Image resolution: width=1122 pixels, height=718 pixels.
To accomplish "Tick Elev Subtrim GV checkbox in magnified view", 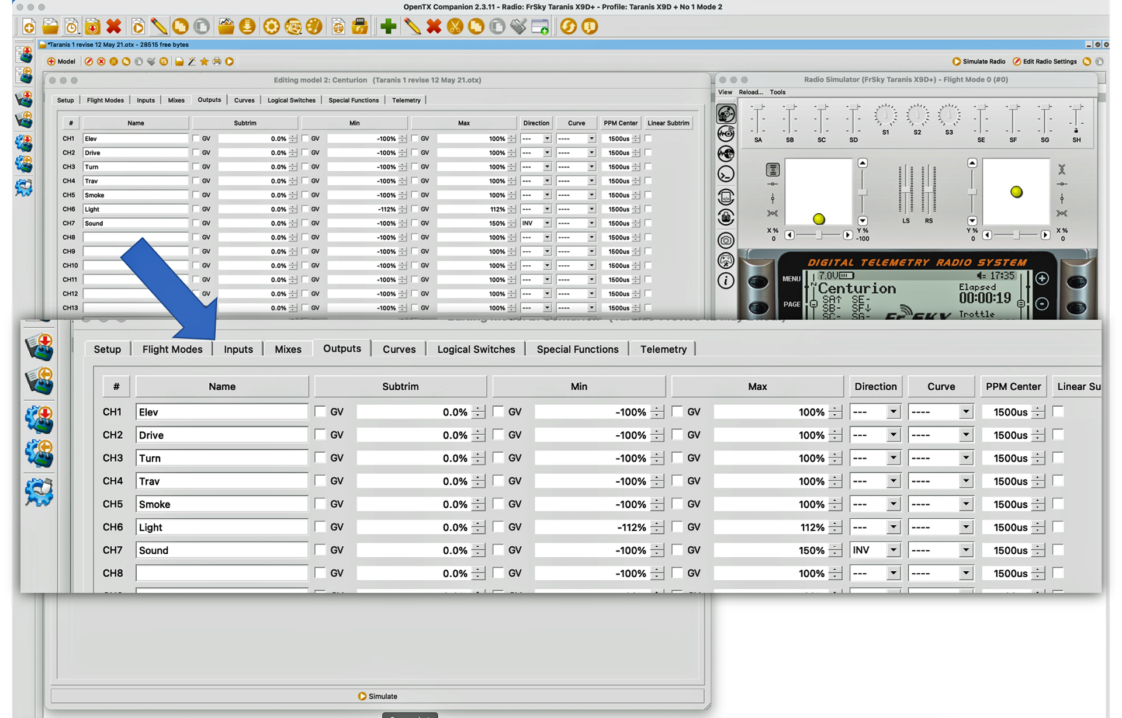I will coord(320,411).
